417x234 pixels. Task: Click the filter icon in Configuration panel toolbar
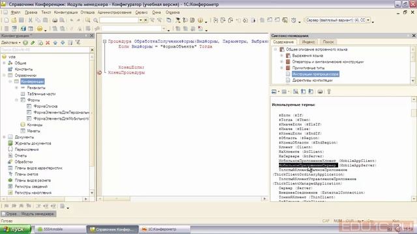[x=78, y=42]
